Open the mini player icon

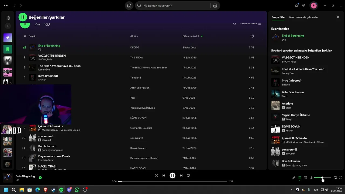335,178
